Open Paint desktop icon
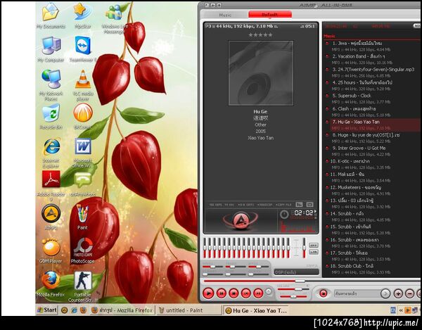 82,217
